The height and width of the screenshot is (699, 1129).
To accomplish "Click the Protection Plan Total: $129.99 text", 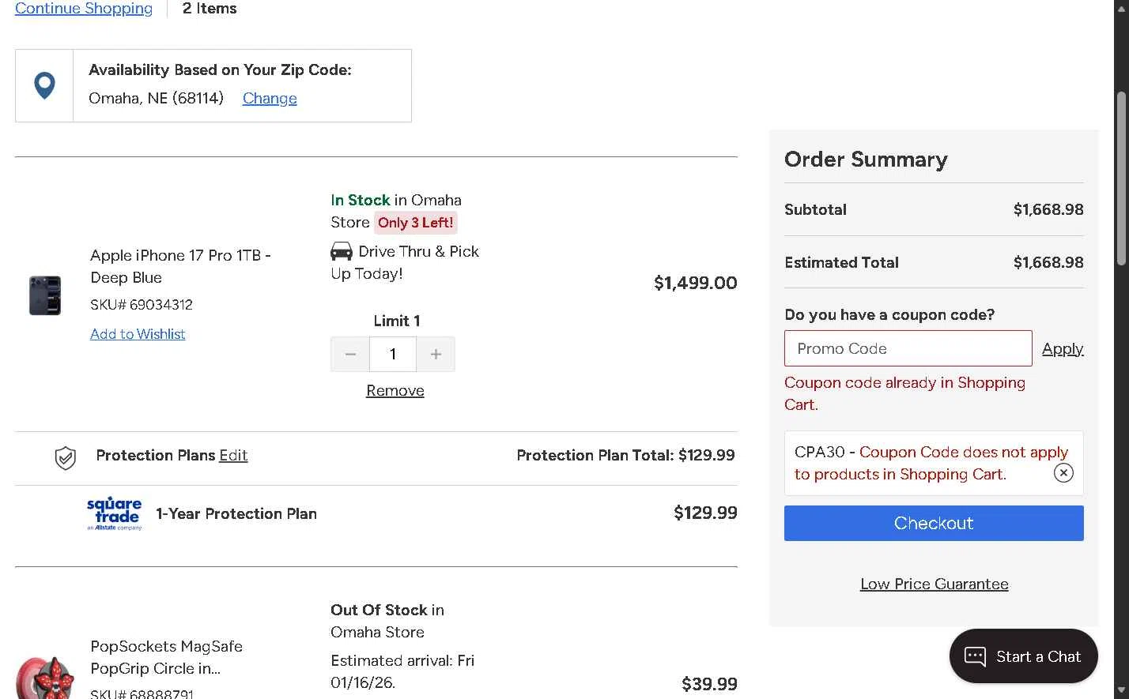I will tap(625, 455).
